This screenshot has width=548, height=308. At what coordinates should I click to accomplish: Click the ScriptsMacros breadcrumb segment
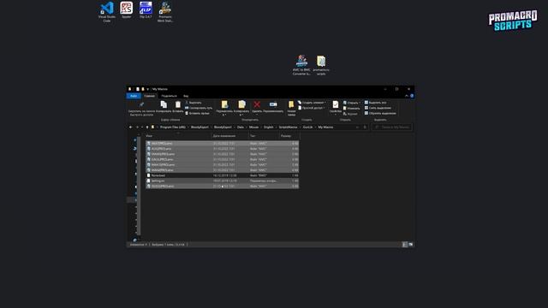pos(288,127)
